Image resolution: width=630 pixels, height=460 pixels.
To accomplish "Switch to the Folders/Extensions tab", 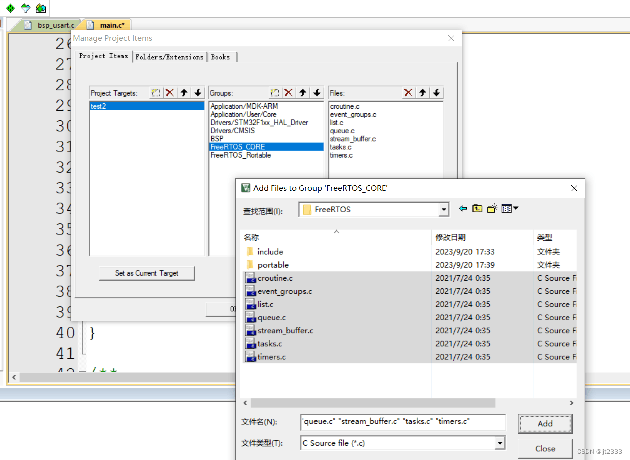I will coord(170,56).
